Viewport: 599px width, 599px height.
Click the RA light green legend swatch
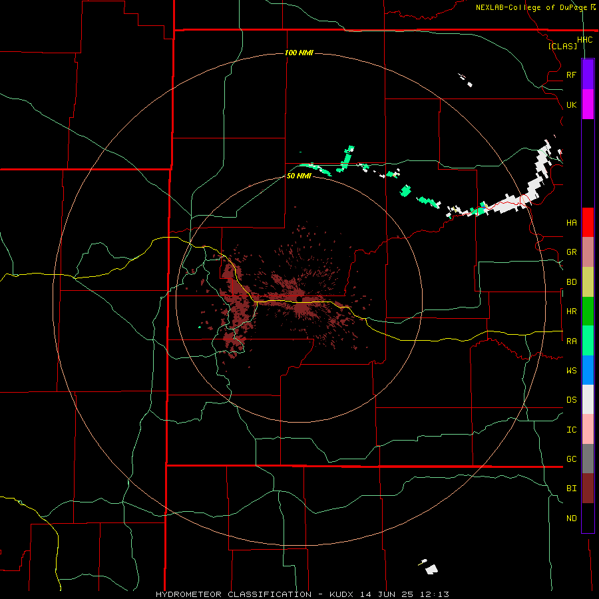click(588, 341)
